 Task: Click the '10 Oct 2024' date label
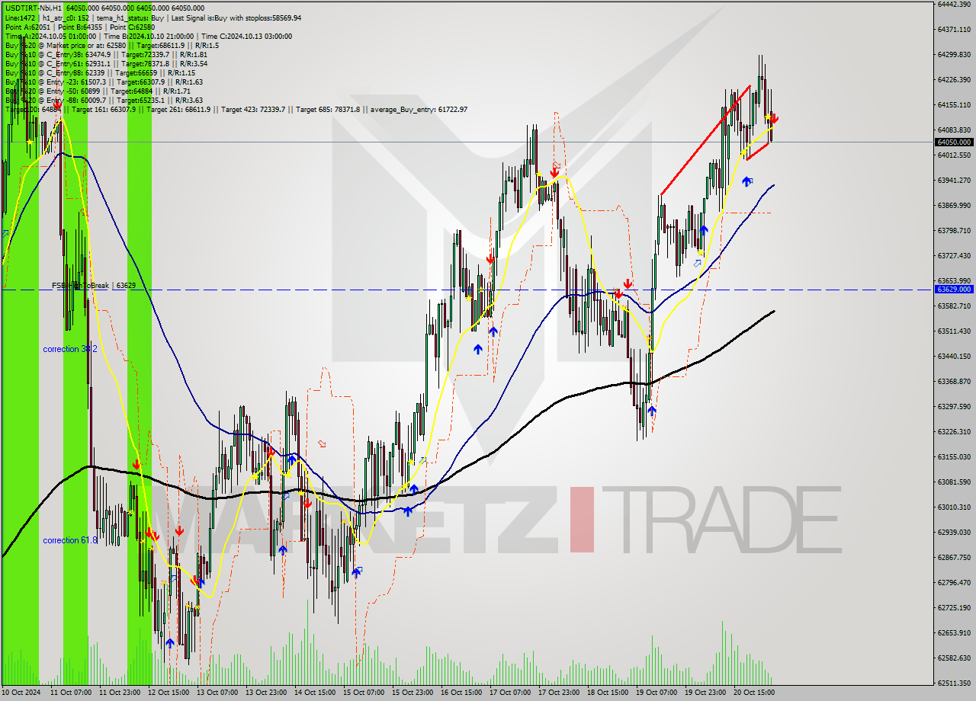(x=21, y=693)
